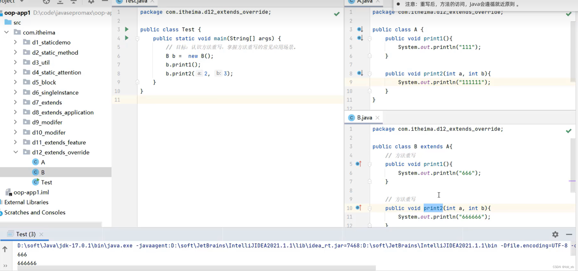Open project view settings gear icon

[x=91, y=2]
